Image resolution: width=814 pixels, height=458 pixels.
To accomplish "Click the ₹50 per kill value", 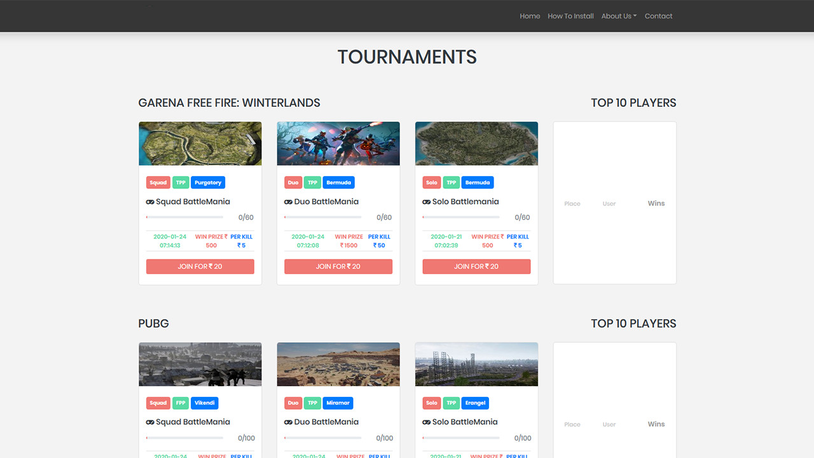I will pyautogui.click(x=379, y=246).
